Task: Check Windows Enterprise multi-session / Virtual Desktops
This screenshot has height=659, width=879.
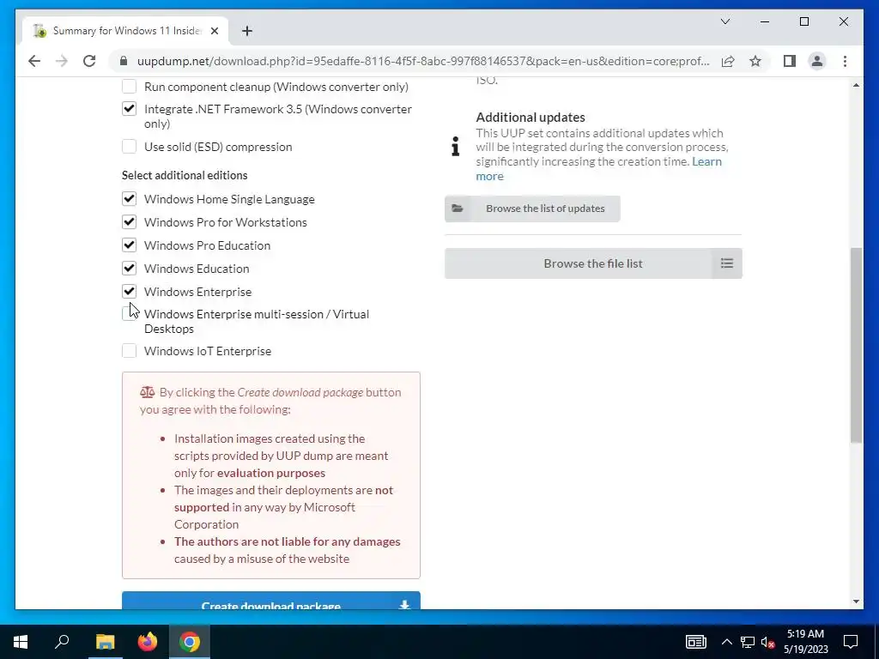Action: (x=129, y=314)
